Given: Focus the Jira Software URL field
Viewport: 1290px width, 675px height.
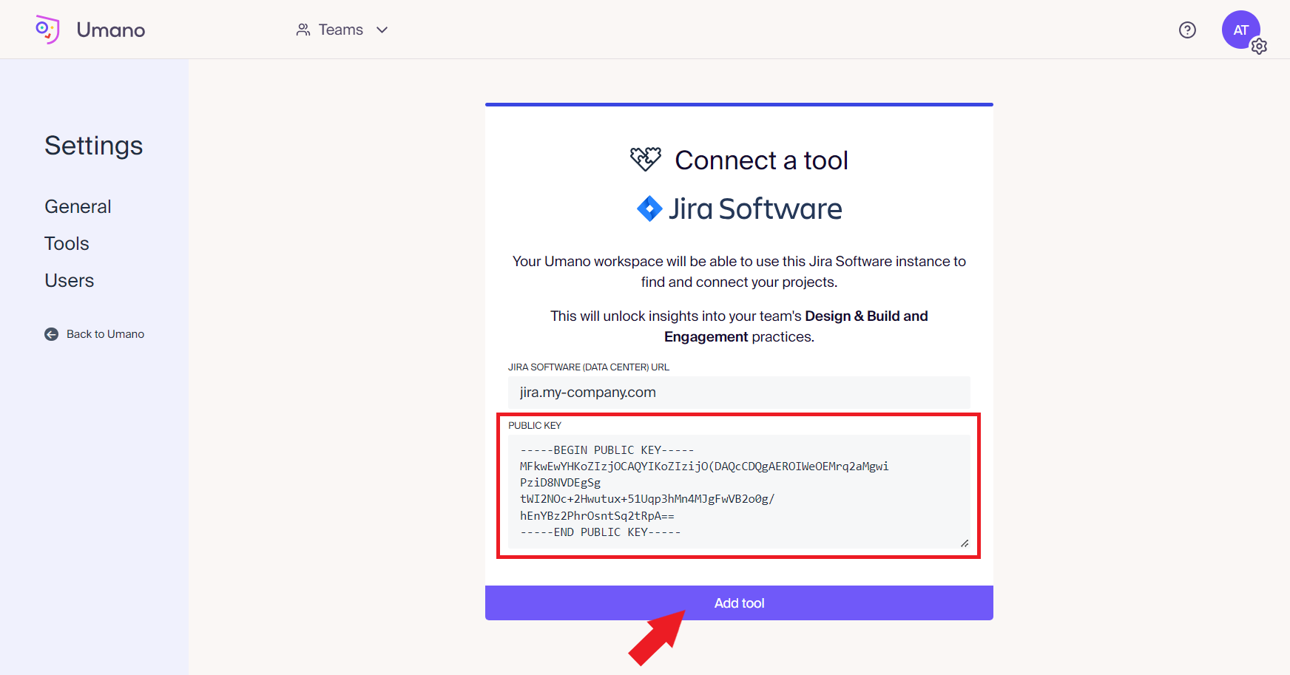Looking at the screenshot, I should [738, 393].
